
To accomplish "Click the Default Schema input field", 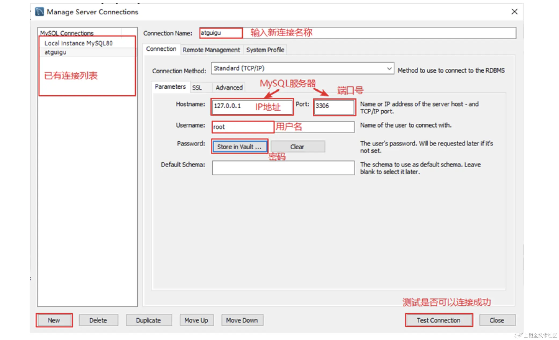I will point(283,168).
